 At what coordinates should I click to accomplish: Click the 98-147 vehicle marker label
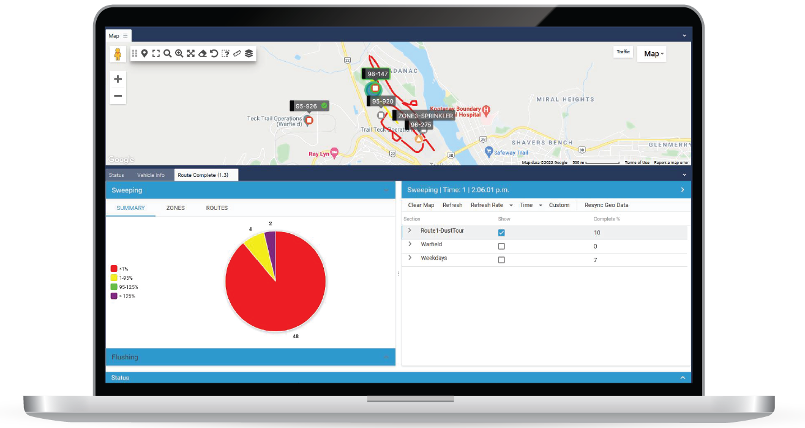[375, 74]
